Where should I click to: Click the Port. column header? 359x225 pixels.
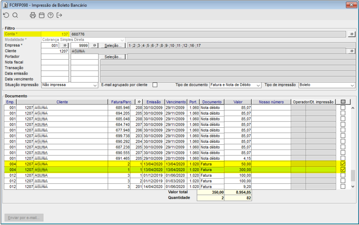[193, 102]
